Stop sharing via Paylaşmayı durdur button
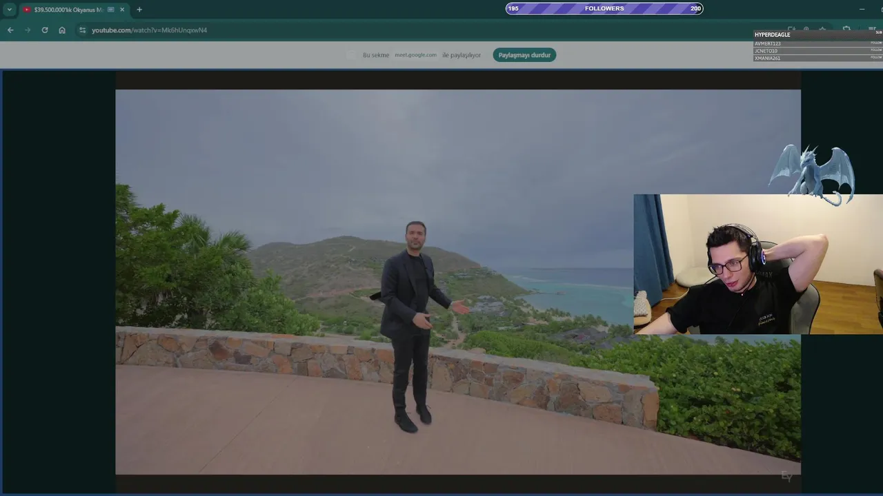 524,55
